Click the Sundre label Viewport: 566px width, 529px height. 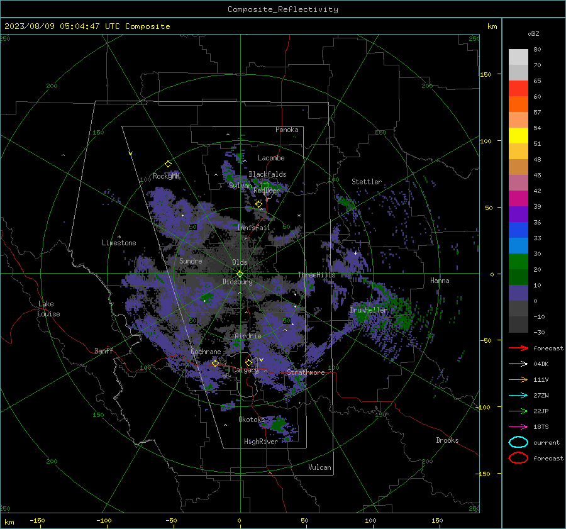click(191, 260)
